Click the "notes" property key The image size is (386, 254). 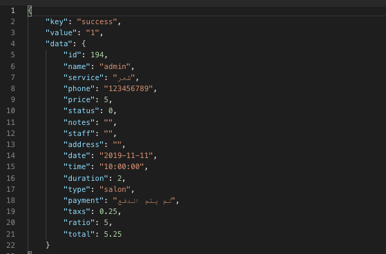click(x=79, y=122)
